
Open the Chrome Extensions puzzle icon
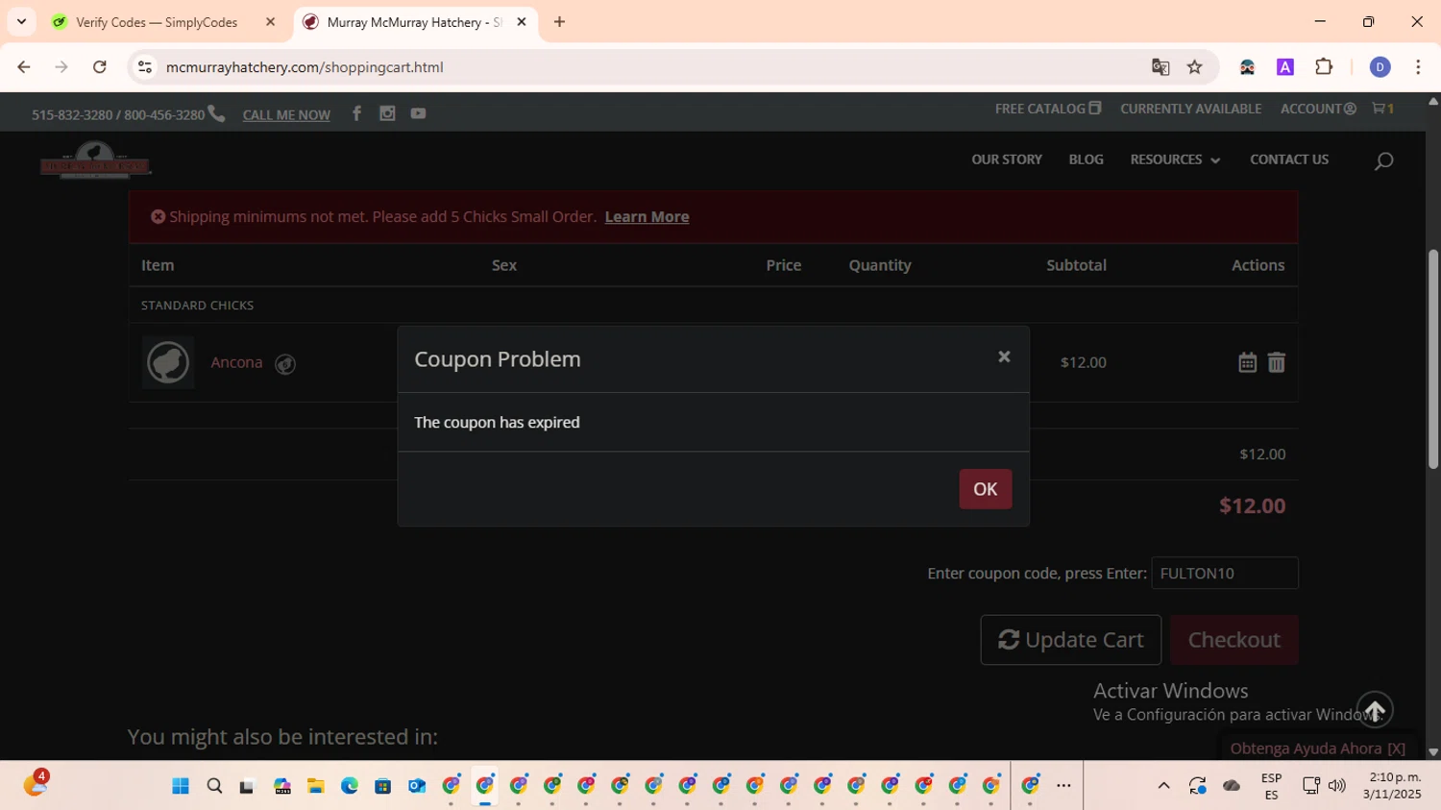[x=1324, y=67]
